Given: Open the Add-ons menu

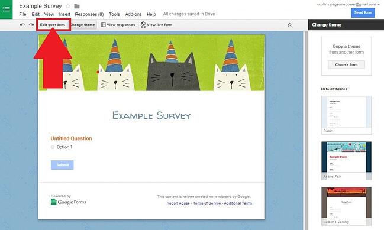Looking at the screenshot, I should [x=133, y=14].
